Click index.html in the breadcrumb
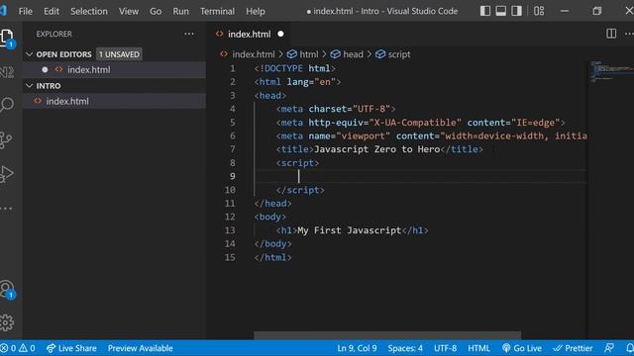Viewport: 634px width, 356px height. (x=254, y=54)
